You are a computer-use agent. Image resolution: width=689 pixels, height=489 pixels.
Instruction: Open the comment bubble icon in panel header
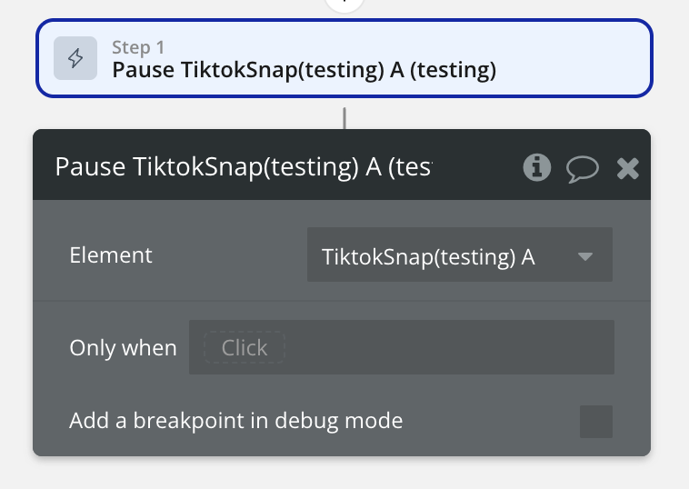[582, 167]
